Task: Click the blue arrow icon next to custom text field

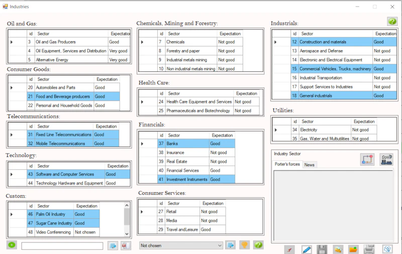Action: click(x=113, y=246)
